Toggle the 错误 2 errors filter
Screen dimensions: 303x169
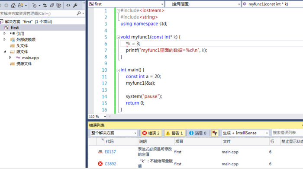(x=151, y=133)
